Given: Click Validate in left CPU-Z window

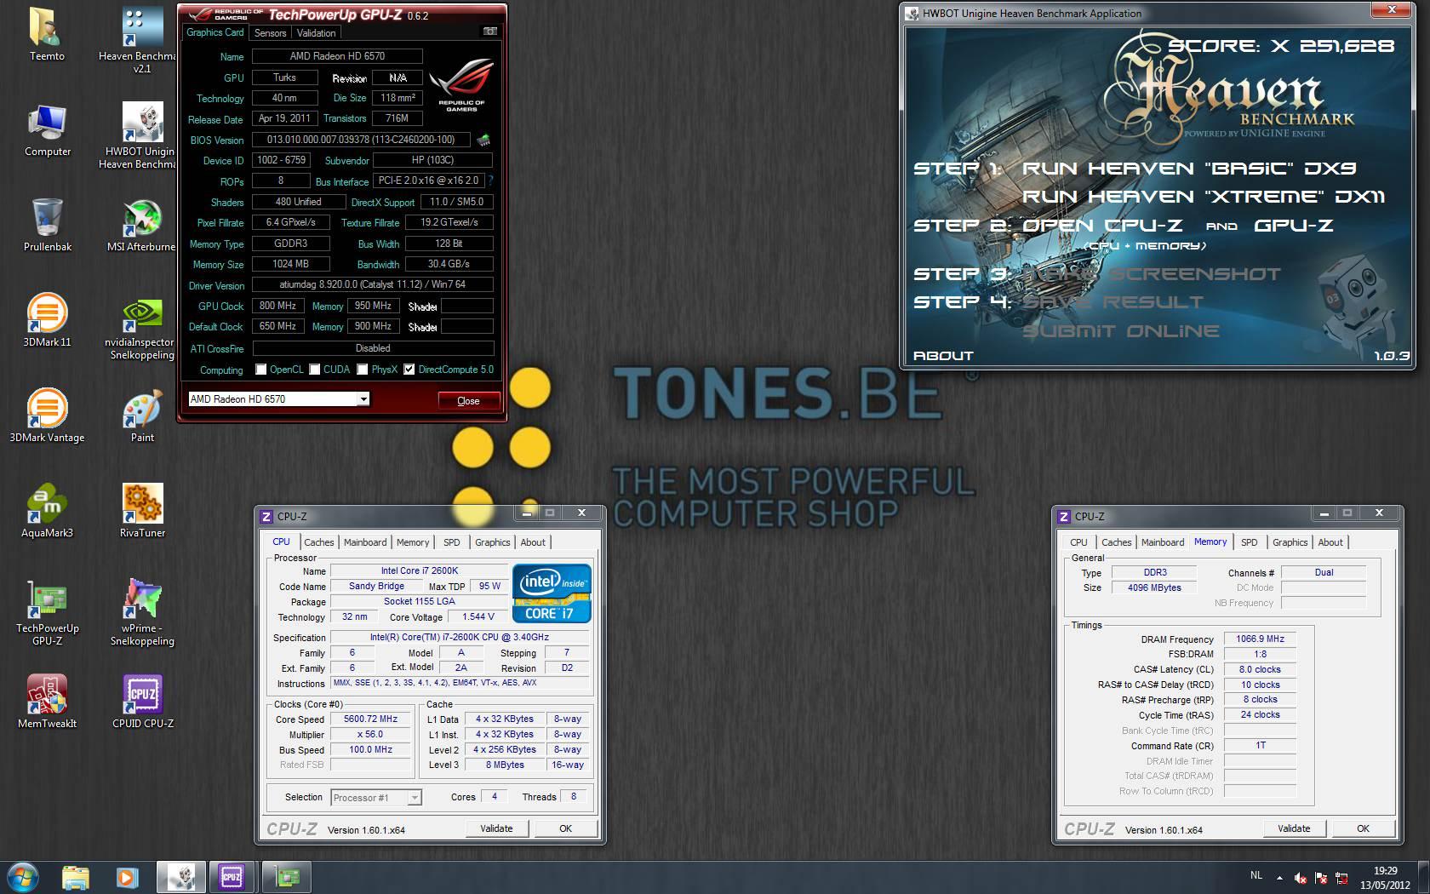Looking at the screenshot, I should coord(496,828).
